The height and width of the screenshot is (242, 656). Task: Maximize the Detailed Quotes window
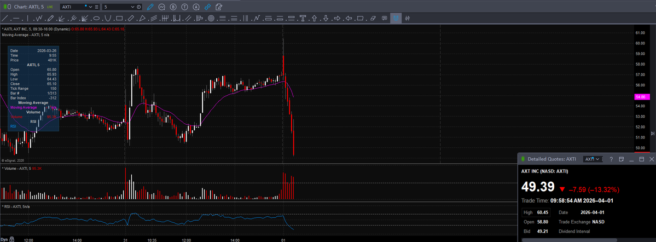642,159
